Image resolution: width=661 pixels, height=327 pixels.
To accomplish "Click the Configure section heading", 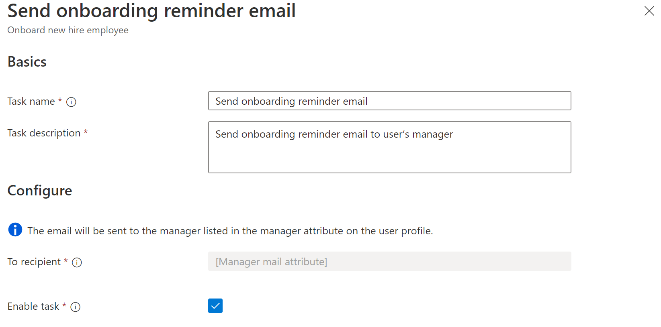I will [x=39, y=191].
